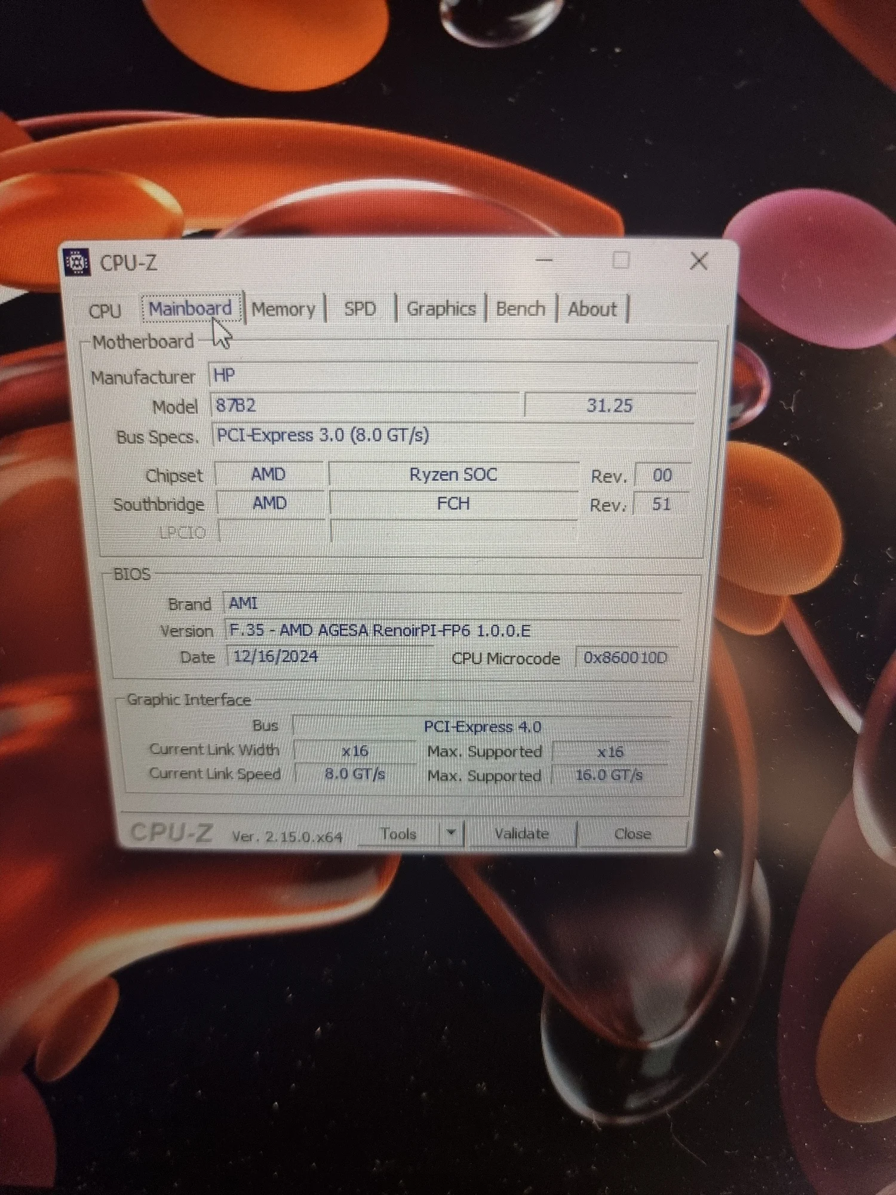Click the Manufacturer field showing HP
The width and height of the screenshot is (896, 1195).
[x=454, y=375]
